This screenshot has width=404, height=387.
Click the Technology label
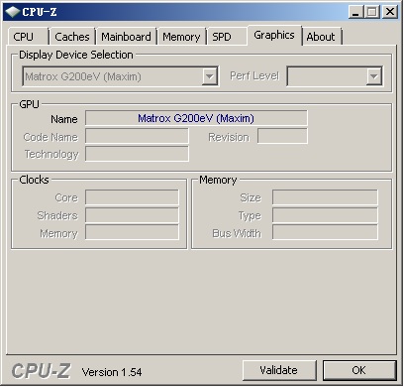(51, 154)
